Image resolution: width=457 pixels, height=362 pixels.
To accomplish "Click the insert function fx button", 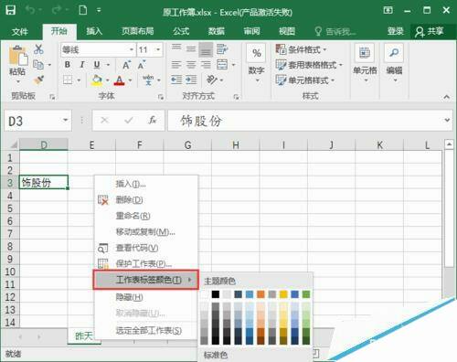I will [x=153, y=120].
